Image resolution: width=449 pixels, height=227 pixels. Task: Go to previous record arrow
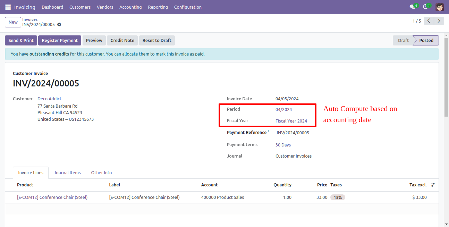(x=429, y=21)
